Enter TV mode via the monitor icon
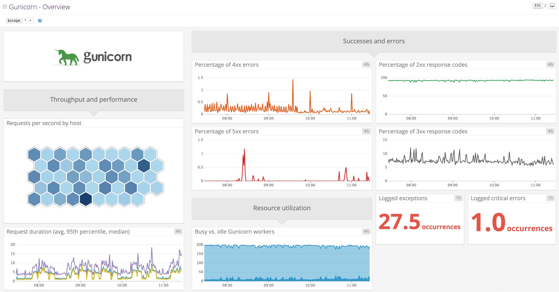Screen dimensions: 559x292 (553, 5)
